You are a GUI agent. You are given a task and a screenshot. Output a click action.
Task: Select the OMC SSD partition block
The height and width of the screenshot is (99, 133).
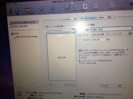coord(62,57)
